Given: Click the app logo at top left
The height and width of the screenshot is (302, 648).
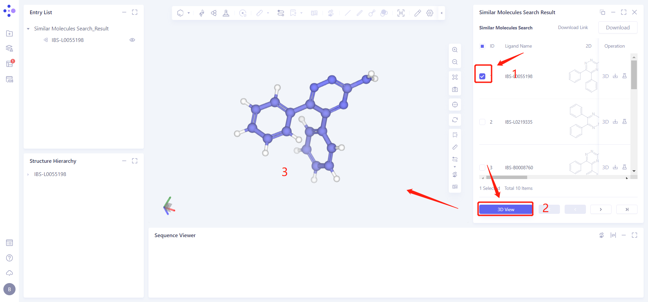Looking at the screenshot, I should point(9,11).
